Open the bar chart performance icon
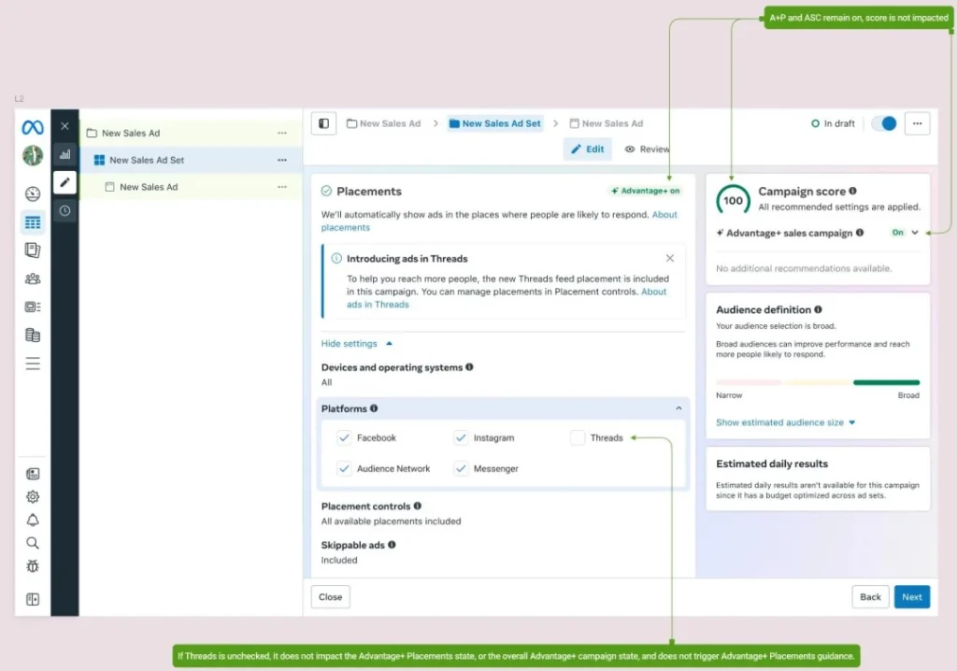Screen dimensions: 957x671 coord(64,154)
